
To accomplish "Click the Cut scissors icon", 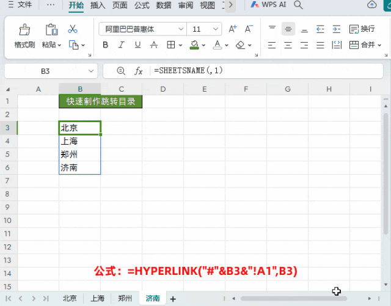I will [73, 29].
